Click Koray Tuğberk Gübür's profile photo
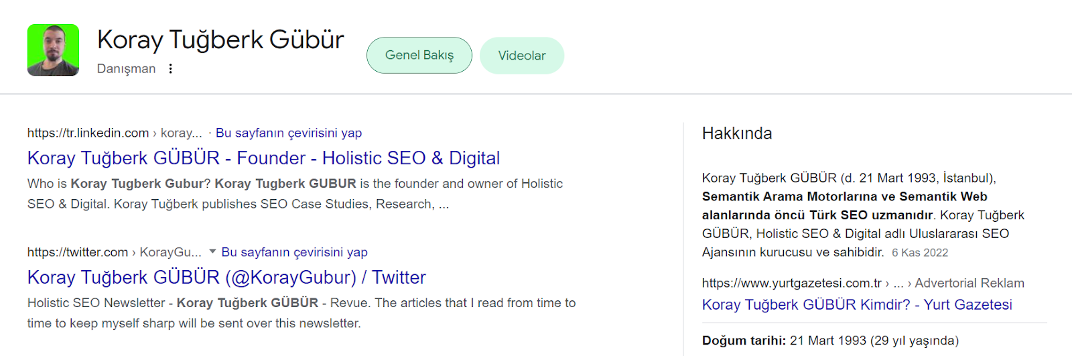The width and height of the screenshot is (1072, 356). click(x=53, y=50)
